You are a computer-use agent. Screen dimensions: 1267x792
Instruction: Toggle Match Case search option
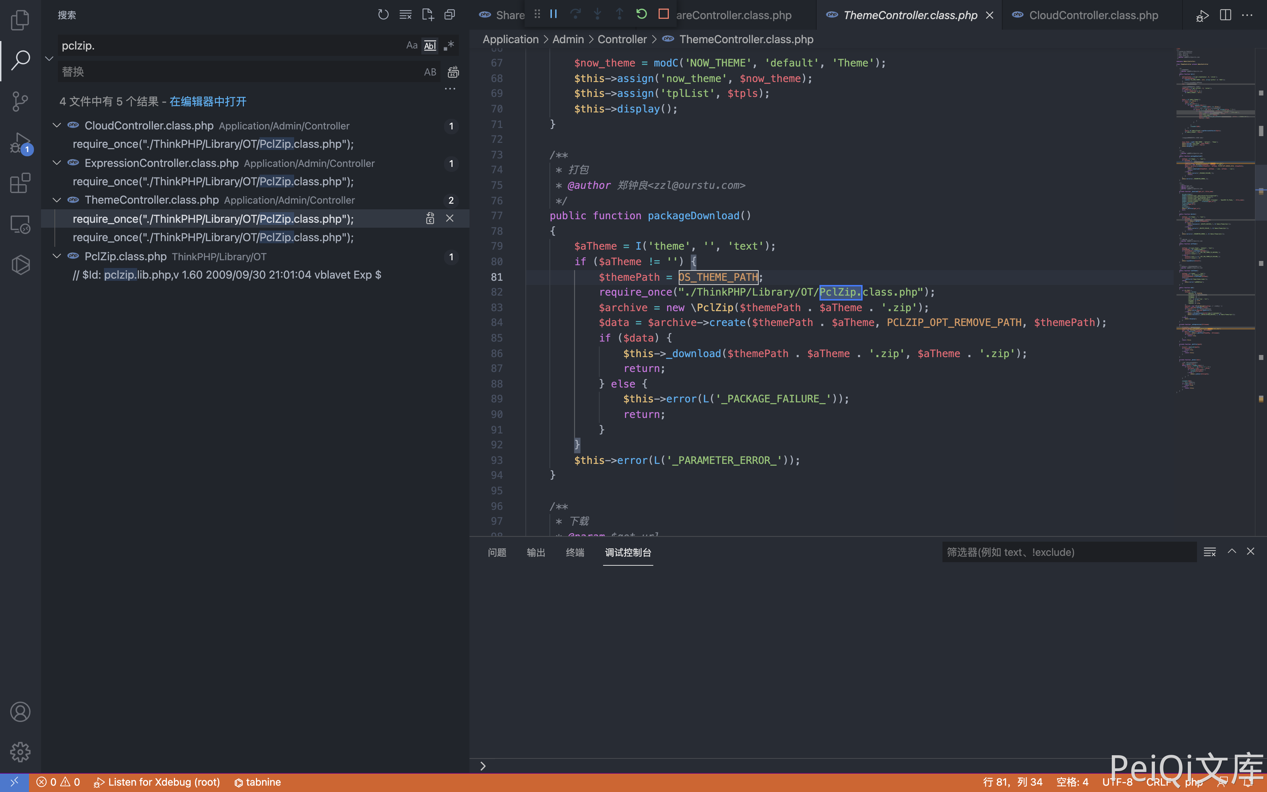(x=411, y=46)
